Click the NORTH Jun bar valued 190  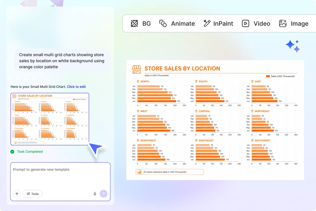click(x=157, y=101)
